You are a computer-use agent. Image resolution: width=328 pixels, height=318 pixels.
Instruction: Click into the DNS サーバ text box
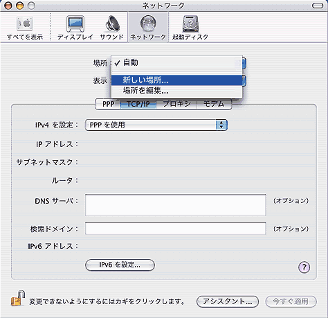point(176,205)
